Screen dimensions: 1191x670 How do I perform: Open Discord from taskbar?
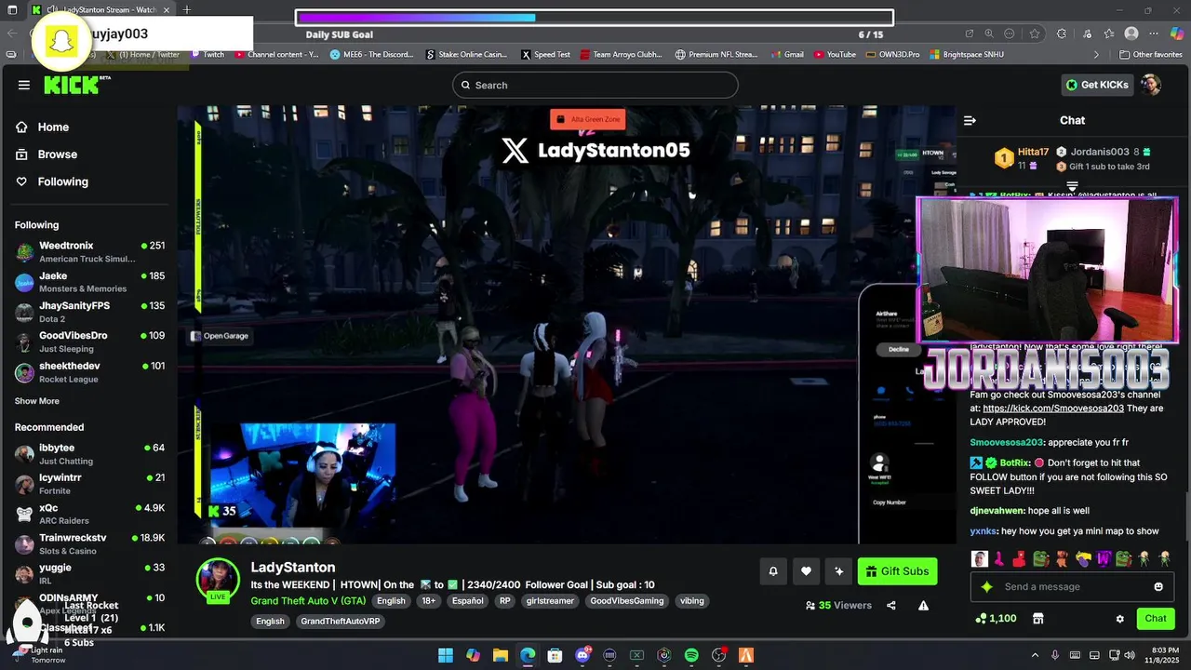click(583, 655)
